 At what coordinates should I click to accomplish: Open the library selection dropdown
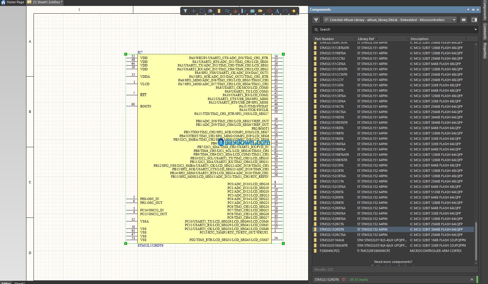click(390, 20)
